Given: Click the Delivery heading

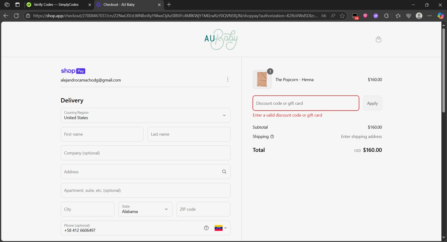Looking at the screenshot, I should point(72,100).
